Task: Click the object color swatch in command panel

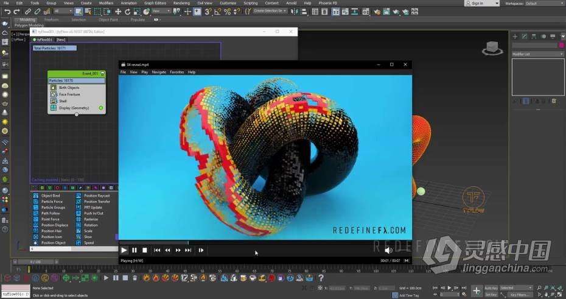Action: coord(561,45)
